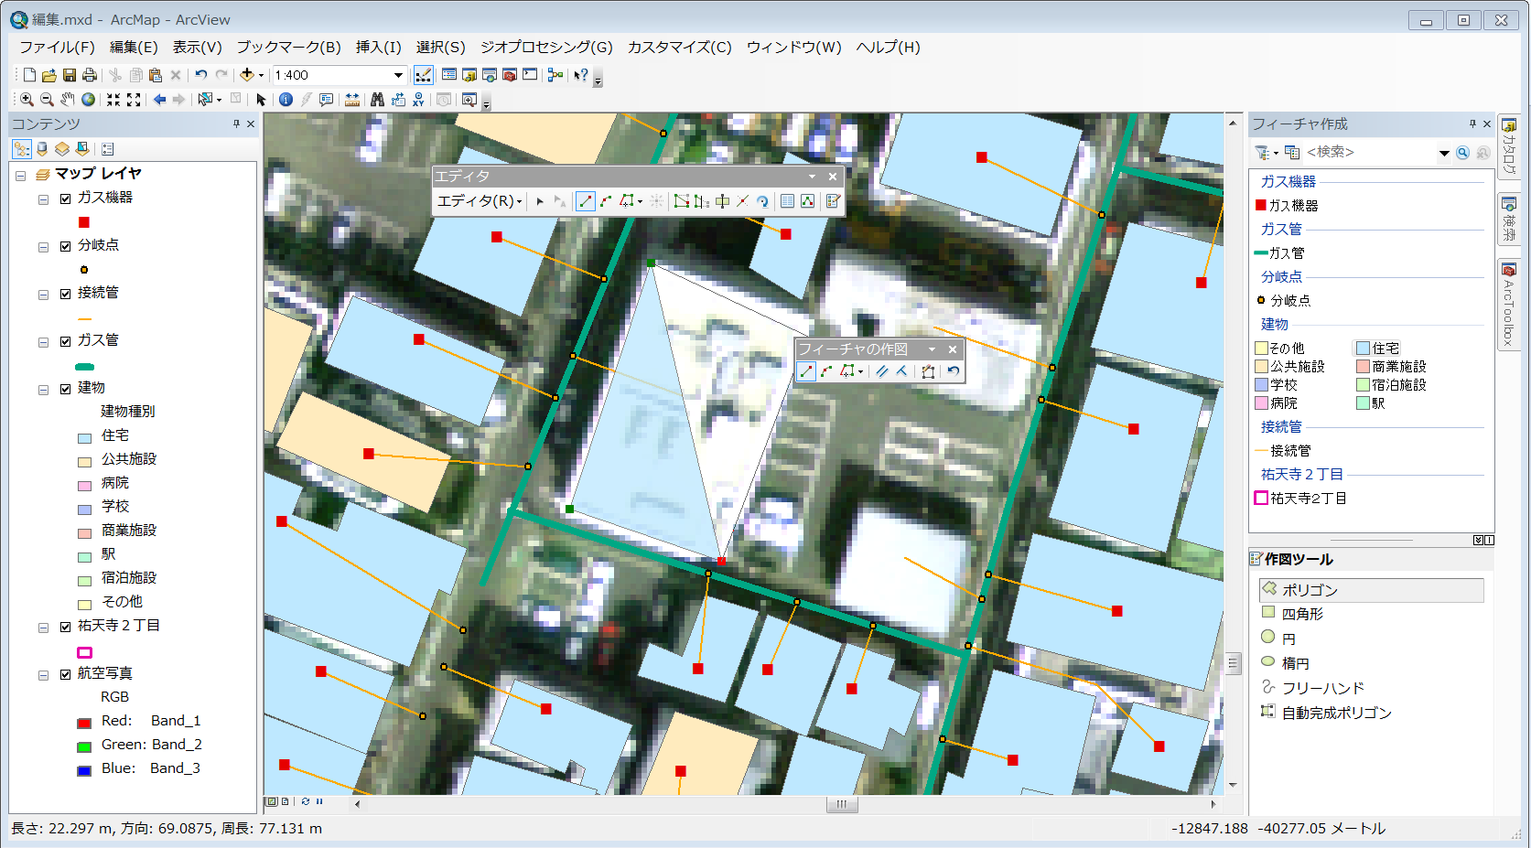The image size is (1531, 848).
Task: Click the map's horizontal scrollbar thumb
Action: point(841,804)
